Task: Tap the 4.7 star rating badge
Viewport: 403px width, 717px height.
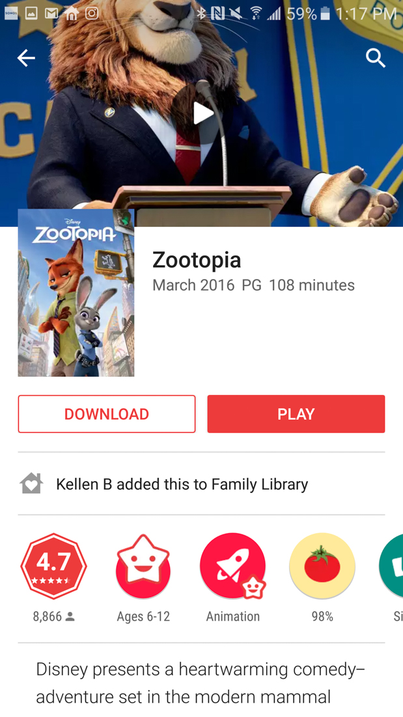Action: [53, 566]
